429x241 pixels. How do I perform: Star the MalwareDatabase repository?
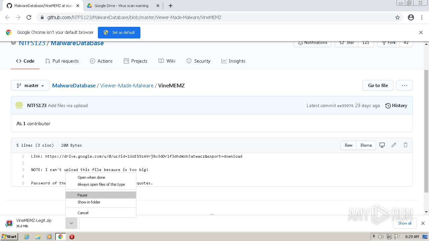(x=347, y=43)
